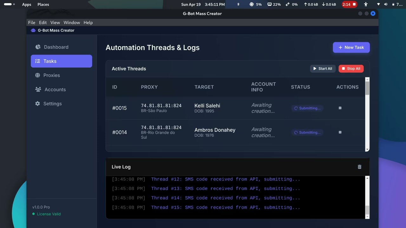406x228 pixels.
Task: Click the Wi-Fi network icon in the top bar
Action: (x=378, y=4)
